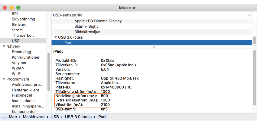Select Thunderbolt in the hardware list
This screenshot has height=124, width=257.
click(x=23, y=36)
